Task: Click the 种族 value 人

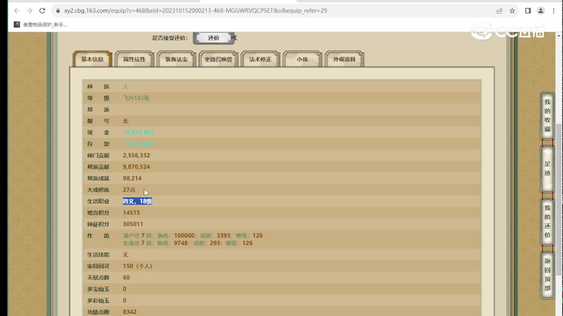Action: pyautogui.click(x=126, y=86)
